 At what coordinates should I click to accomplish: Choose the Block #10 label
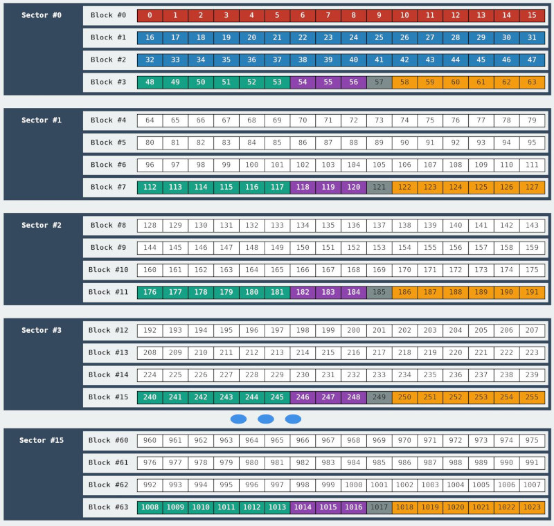coord(108,270)
